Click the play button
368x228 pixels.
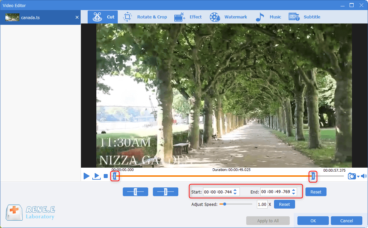pyautogui.click(x=86, y=176)
